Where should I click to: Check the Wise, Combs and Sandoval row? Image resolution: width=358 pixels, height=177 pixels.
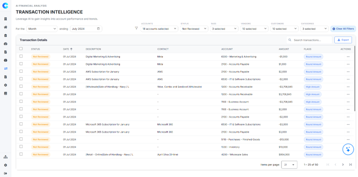point(21,86)
